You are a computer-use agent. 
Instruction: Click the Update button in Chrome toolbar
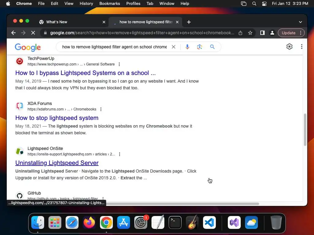point(289,33)
